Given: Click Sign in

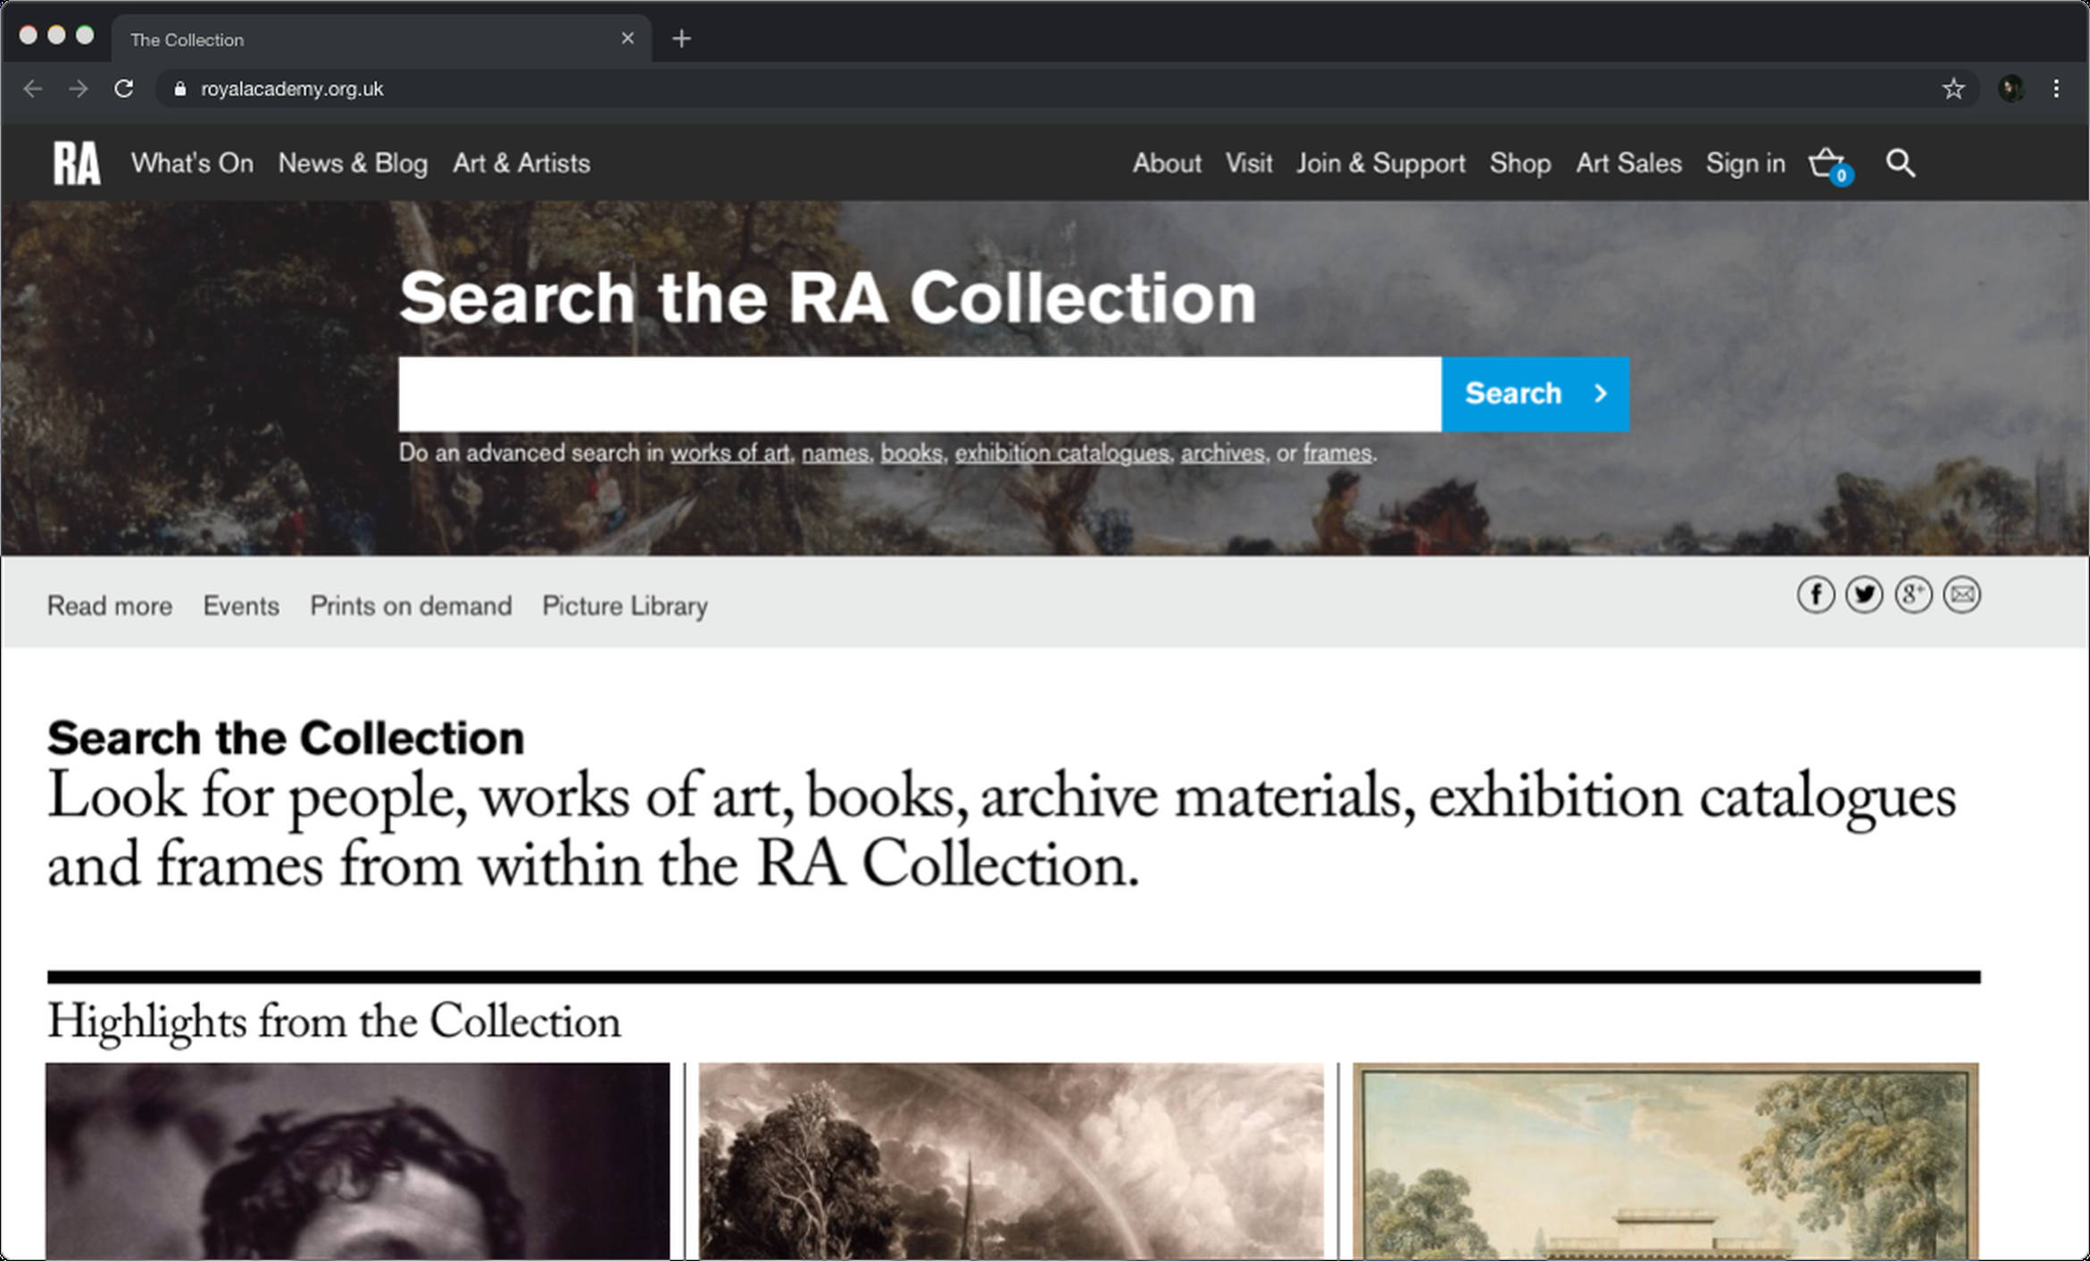Looking at the screenshot, I should 1745,163.
